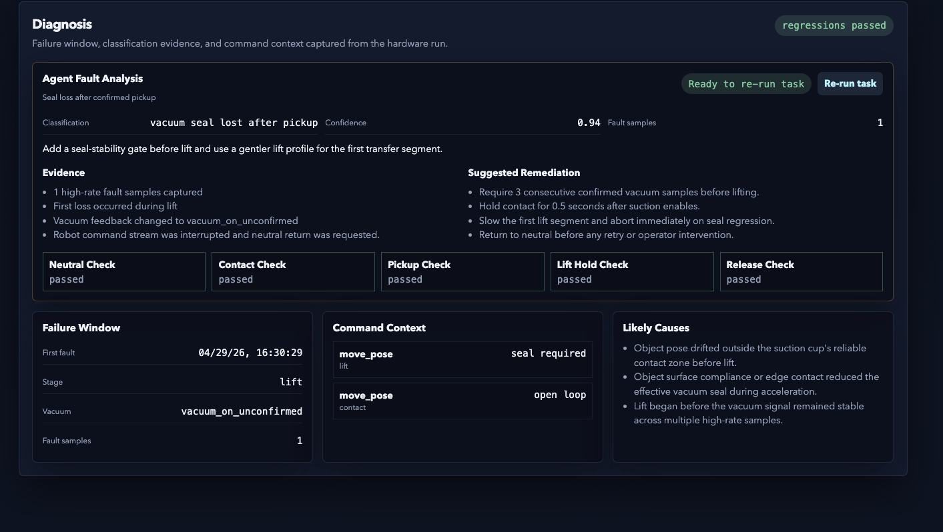943x532 pixels.
Task: Click the Command Context heading
Action: coord(379,328)
